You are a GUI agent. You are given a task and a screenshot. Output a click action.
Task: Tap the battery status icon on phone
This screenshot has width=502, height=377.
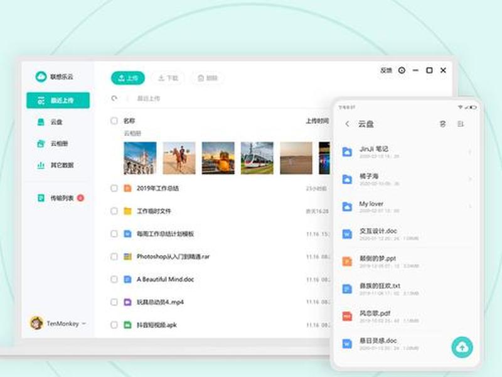474,107
